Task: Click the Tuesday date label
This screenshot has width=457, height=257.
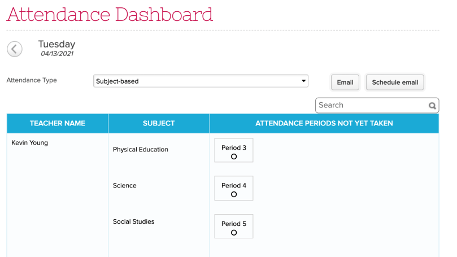Action: click(x=56, y=45)
